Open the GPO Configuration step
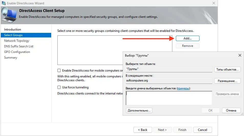 [x=17, y=52]
